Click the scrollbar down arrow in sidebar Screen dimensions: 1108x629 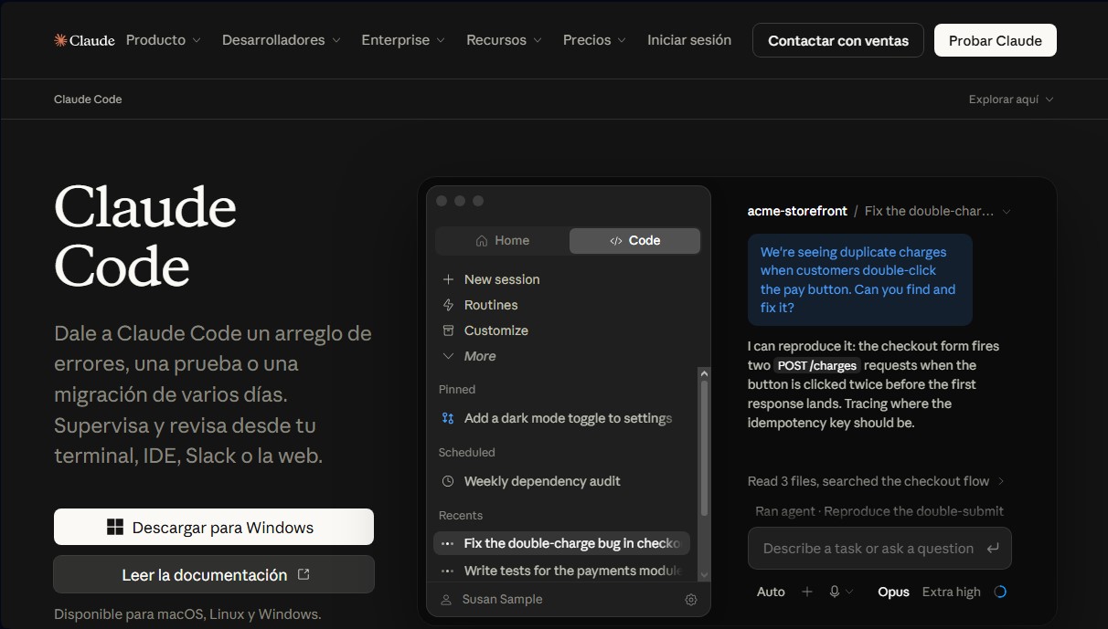(704, 574)
